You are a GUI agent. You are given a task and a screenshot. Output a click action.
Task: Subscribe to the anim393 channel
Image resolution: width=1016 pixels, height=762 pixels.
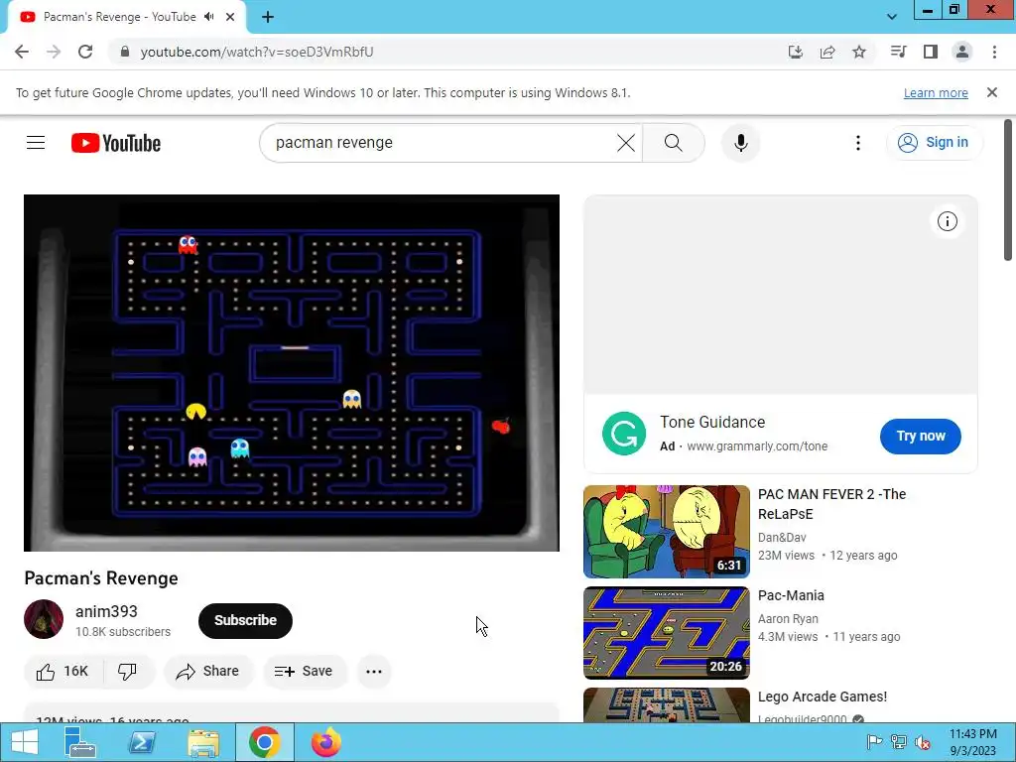pos(246,621)
